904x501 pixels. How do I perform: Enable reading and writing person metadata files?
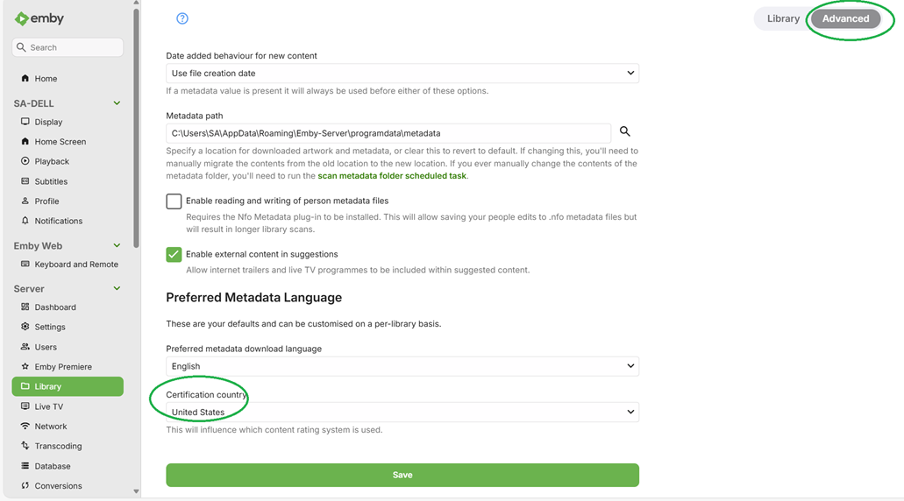tap(174, 201)
